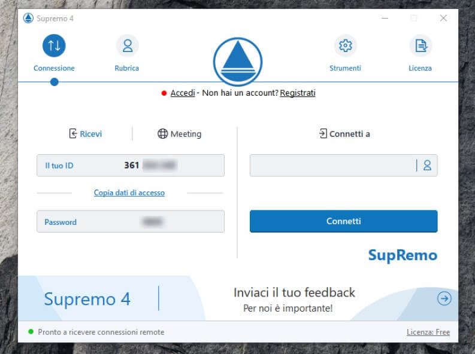The height and width of the screenshot is (354, 475).
Task: Click the blue Connetti button
Action: [x=344, y=221]
